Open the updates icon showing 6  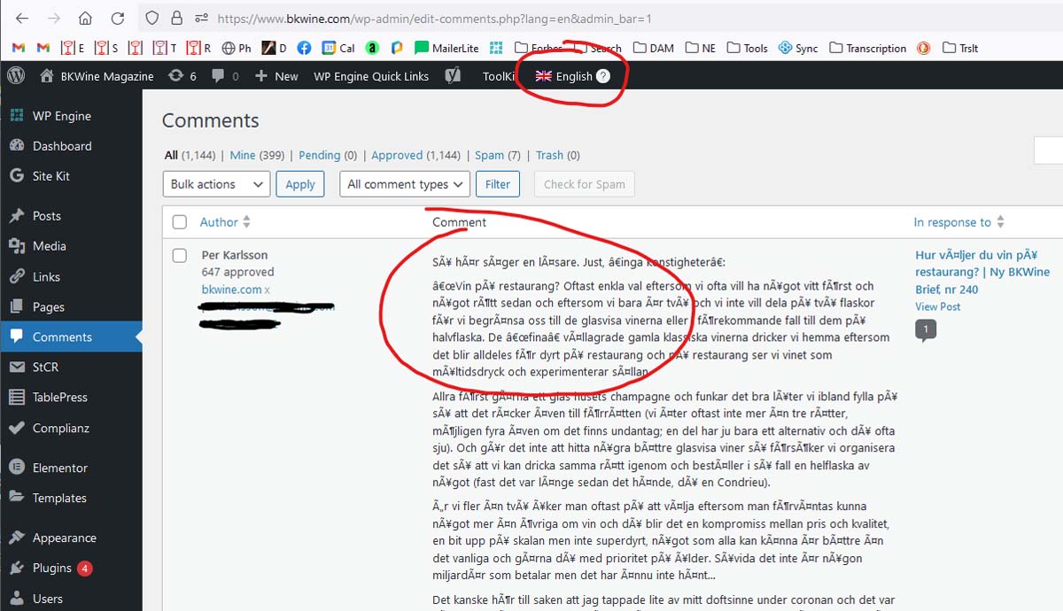tap(182, 76)
